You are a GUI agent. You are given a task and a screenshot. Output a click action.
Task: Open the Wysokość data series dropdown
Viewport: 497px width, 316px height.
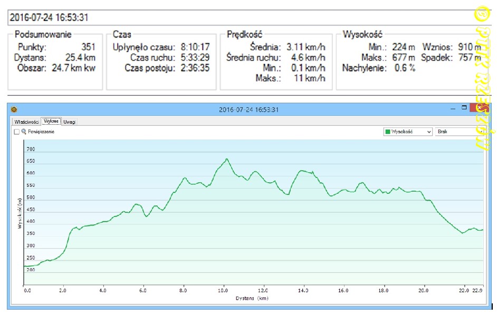coord(408,132)
